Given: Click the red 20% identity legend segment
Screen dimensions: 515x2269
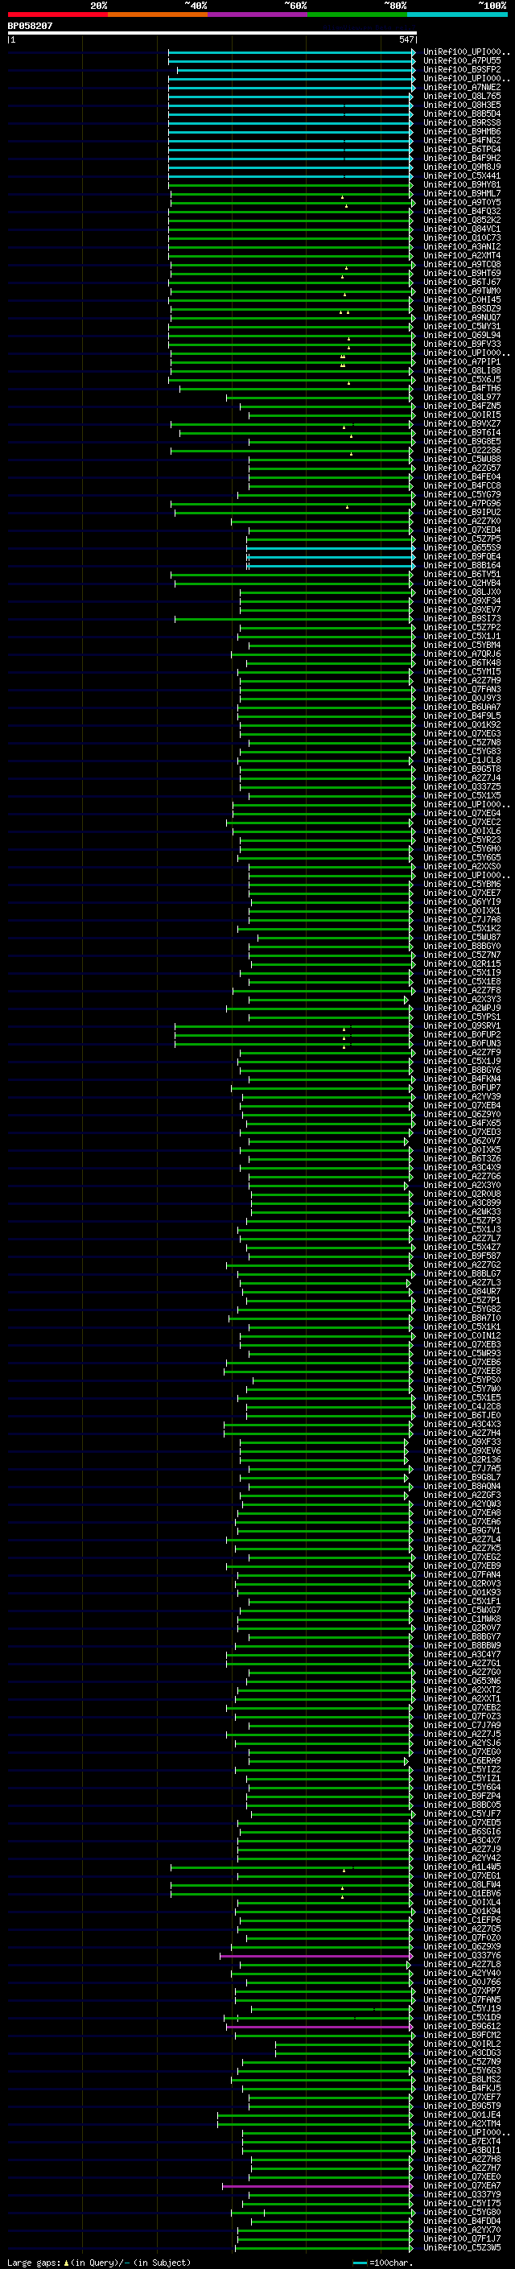Looking at the screenshot, I should click(x=57, y=14).
